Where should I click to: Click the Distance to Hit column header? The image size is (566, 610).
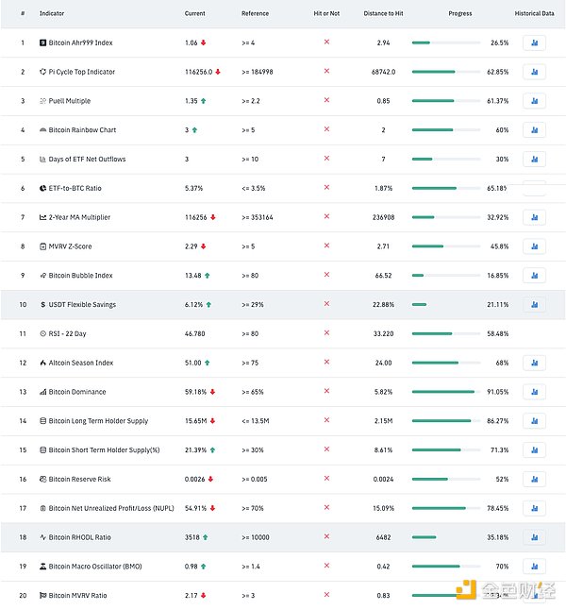pyautogui.click(x=383, y=13)
